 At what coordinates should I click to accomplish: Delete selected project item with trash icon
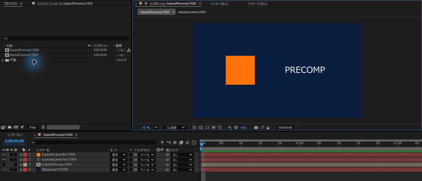[43, 127]
